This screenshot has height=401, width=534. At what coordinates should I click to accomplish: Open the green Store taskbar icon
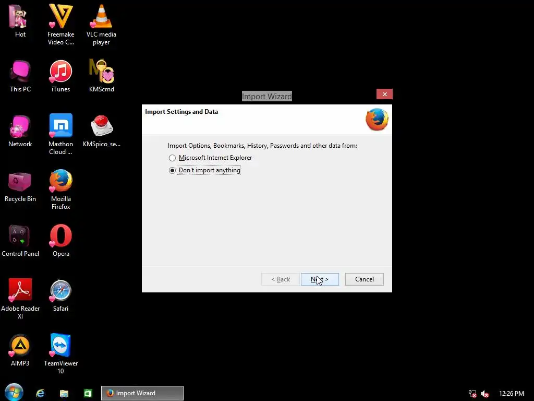point(88,393)
